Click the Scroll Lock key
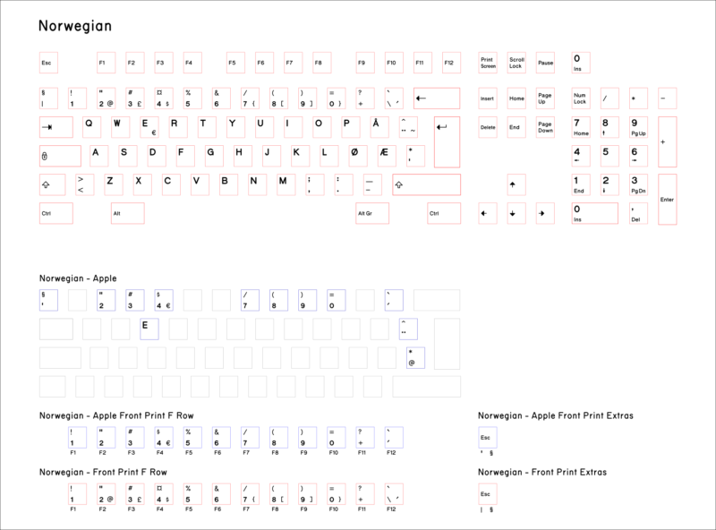Image resolution: width=716 pixels, height=530 pixels. pyautogui.click(x=516, y=63)
